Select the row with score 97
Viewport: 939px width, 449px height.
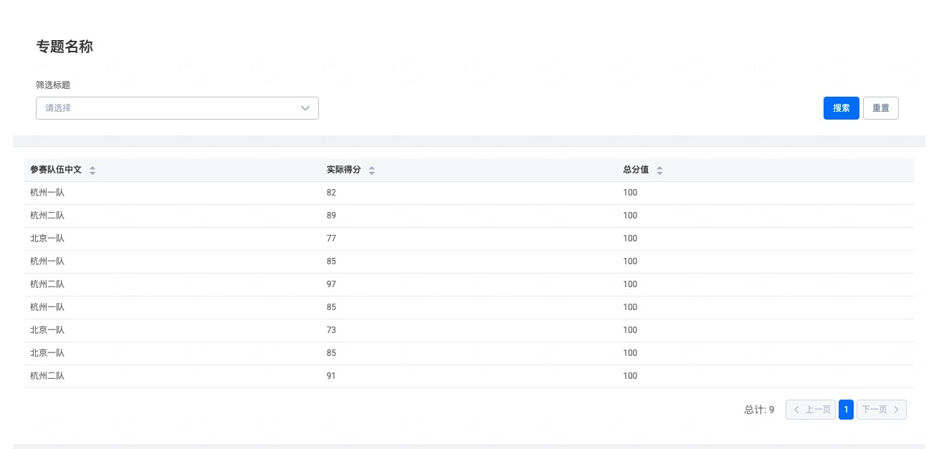[331, 285]
